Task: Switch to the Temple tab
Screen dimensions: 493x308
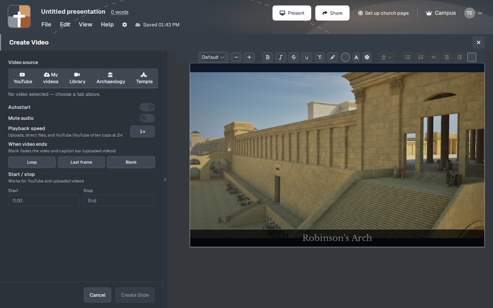Action: click(144, 78)
